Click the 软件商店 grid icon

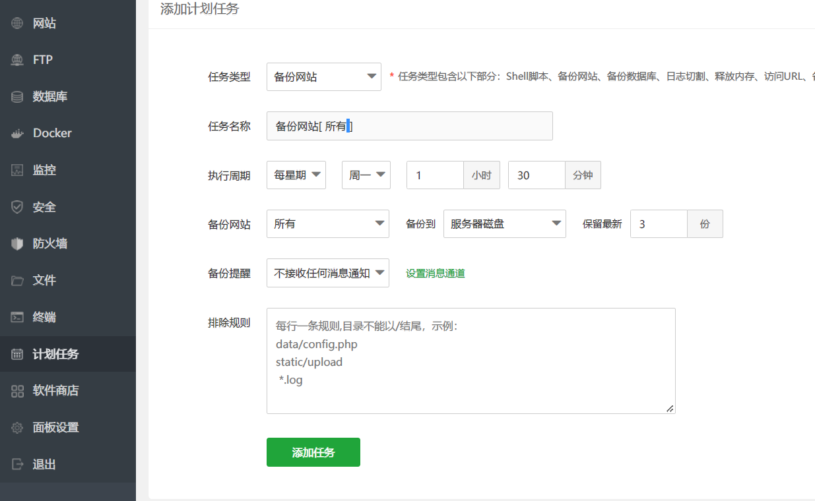[17, 391]
